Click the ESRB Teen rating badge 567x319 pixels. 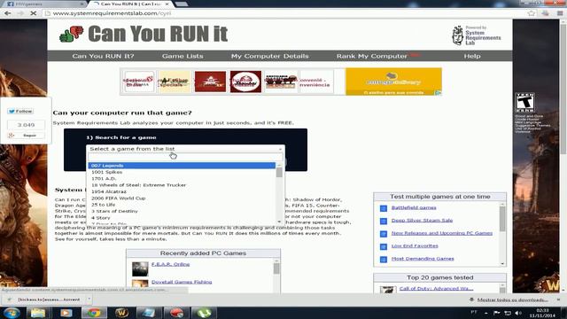[x=525, y=103]
